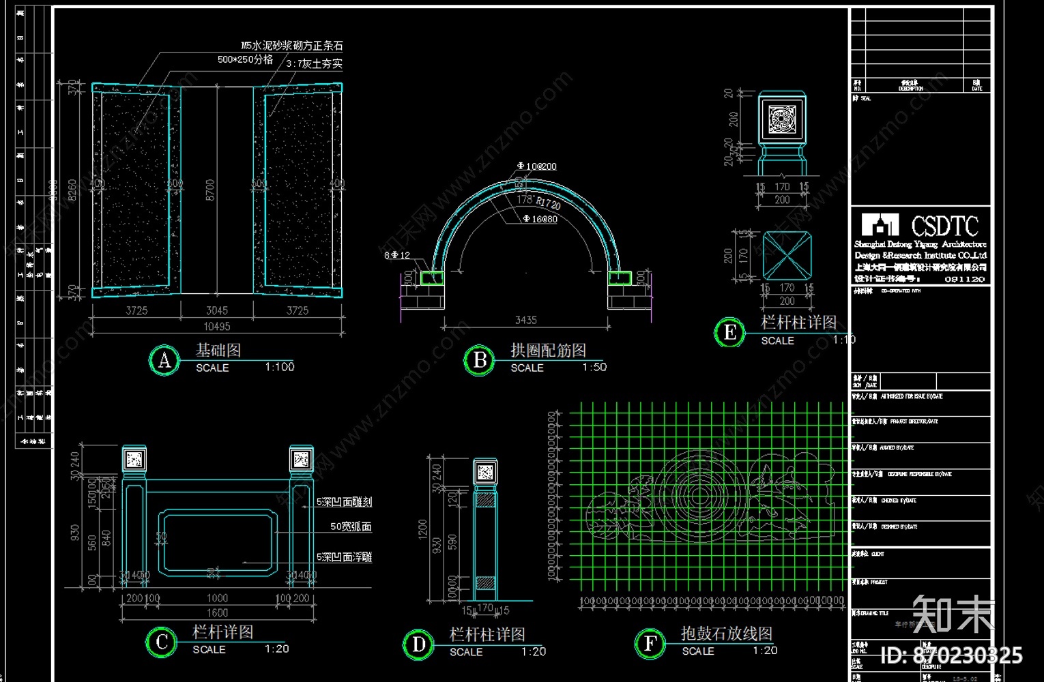
Task: Click the CSDTC company logo
Action: coord(920,226)
